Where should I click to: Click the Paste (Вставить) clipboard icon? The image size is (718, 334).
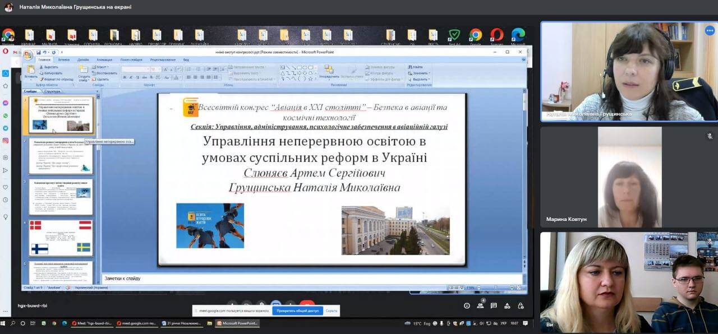[31, 71]
